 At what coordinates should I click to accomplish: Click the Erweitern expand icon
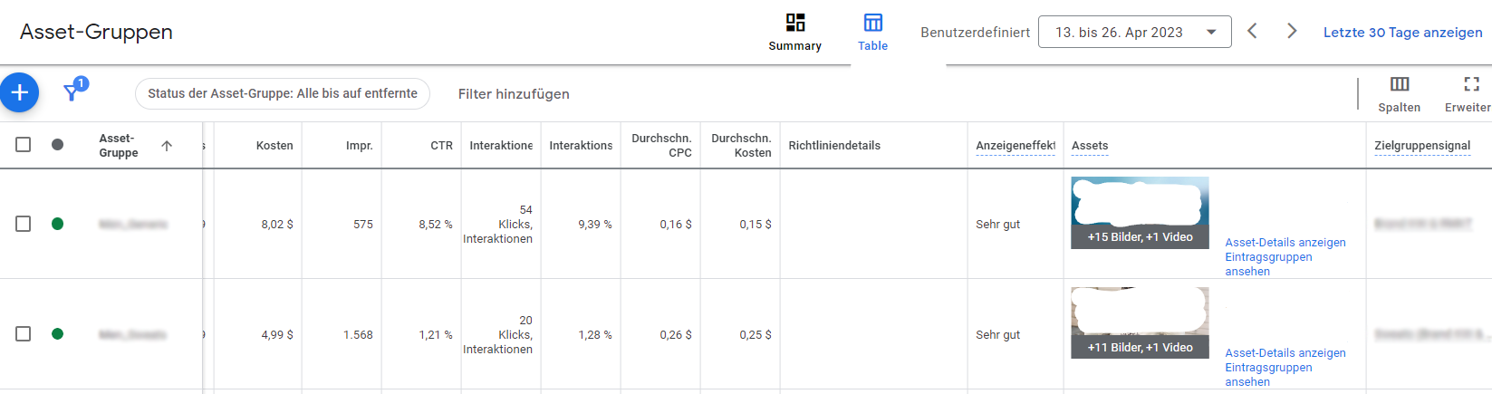point(1471,84)
